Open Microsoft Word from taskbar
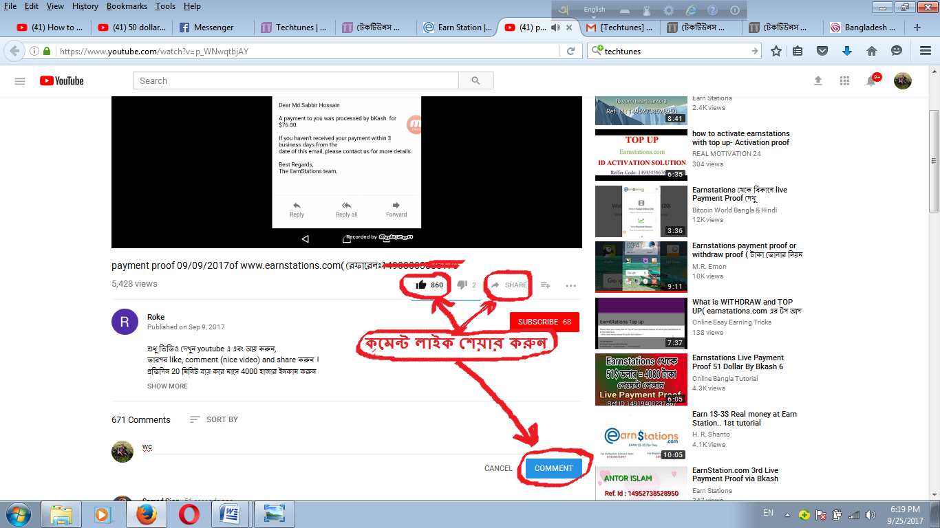 click(x=231, y=514)
